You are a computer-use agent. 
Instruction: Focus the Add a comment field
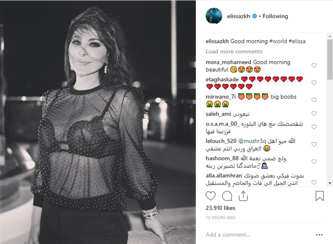point(258,235)
